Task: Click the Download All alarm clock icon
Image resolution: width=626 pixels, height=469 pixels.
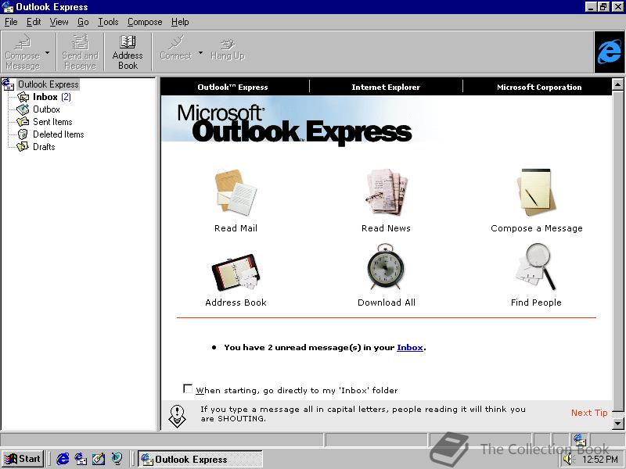Action: coord(385,267)
